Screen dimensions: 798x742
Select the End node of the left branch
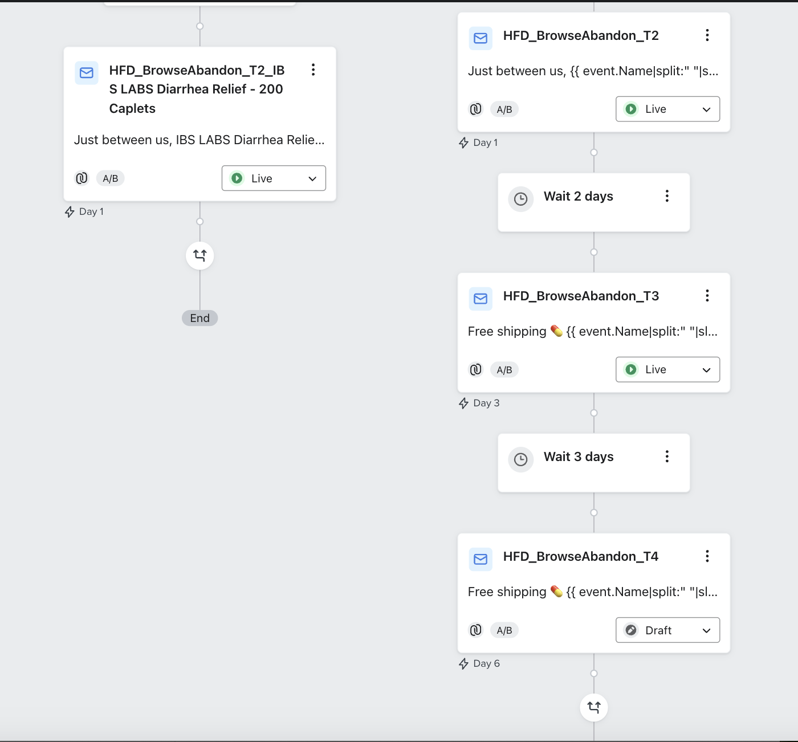pyautogui.click(x=200, y=318)
